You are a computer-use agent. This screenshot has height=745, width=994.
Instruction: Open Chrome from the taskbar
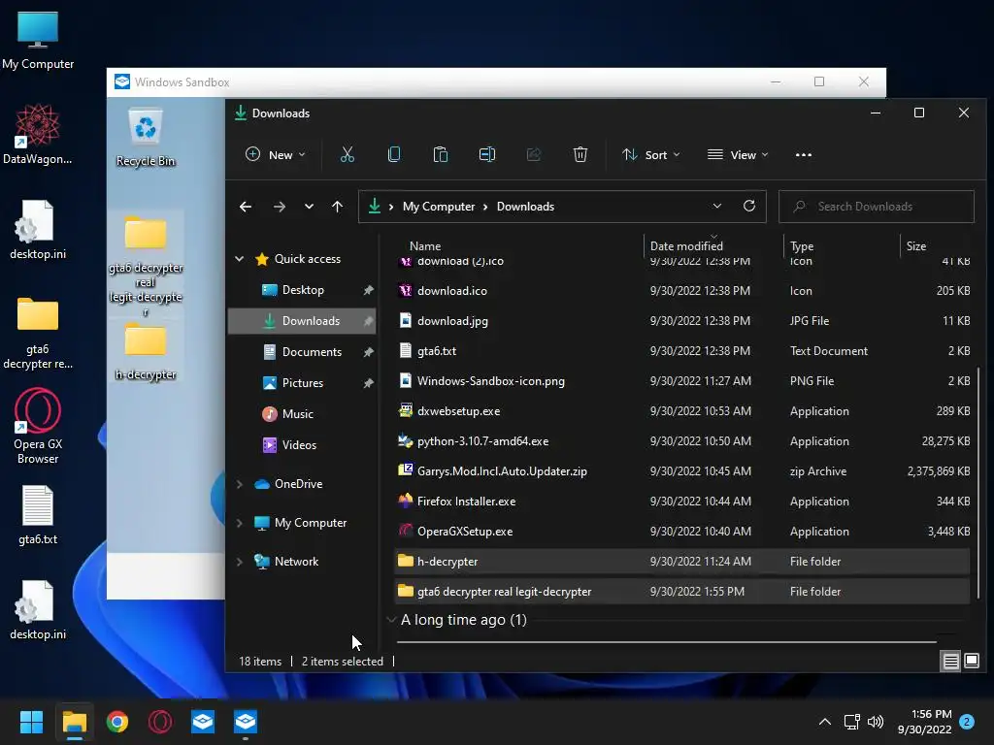[x=117, y=722]
